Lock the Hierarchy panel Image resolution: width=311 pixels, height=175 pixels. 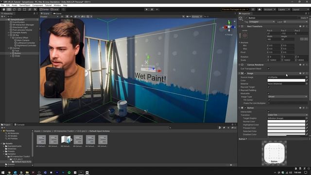click(x=34, y=14)
